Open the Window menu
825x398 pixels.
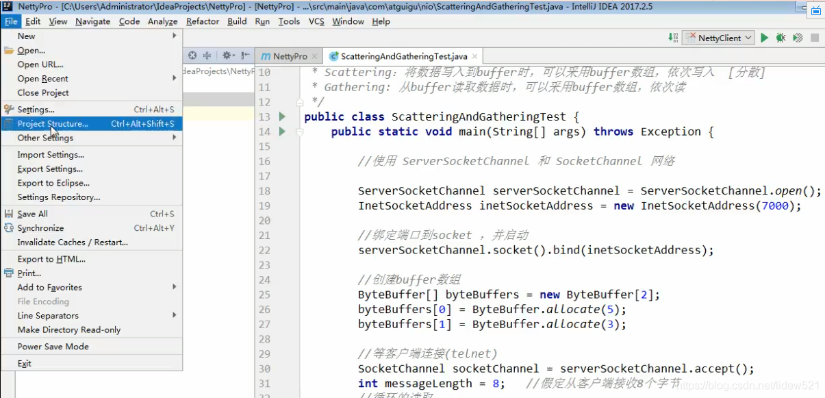coord(348,21)
